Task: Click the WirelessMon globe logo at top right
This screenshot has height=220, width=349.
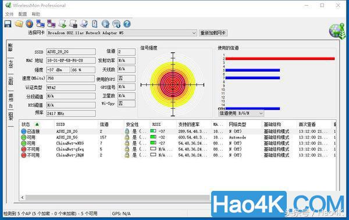Action: tap(337, 31)
